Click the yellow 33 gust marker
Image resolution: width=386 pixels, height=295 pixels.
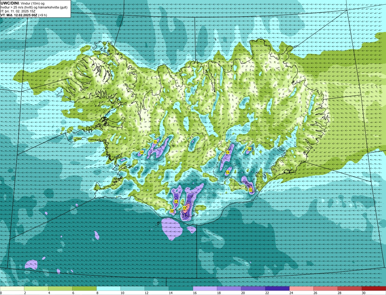[176, 201]
